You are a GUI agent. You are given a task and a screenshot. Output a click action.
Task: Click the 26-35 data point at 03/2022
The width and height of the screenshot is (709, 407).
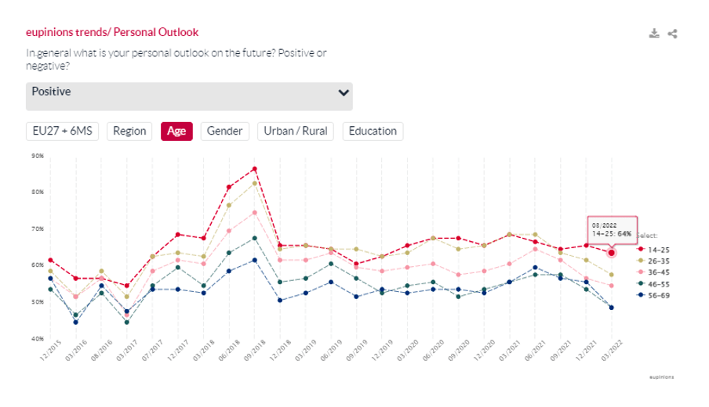(x=611, y=275)
